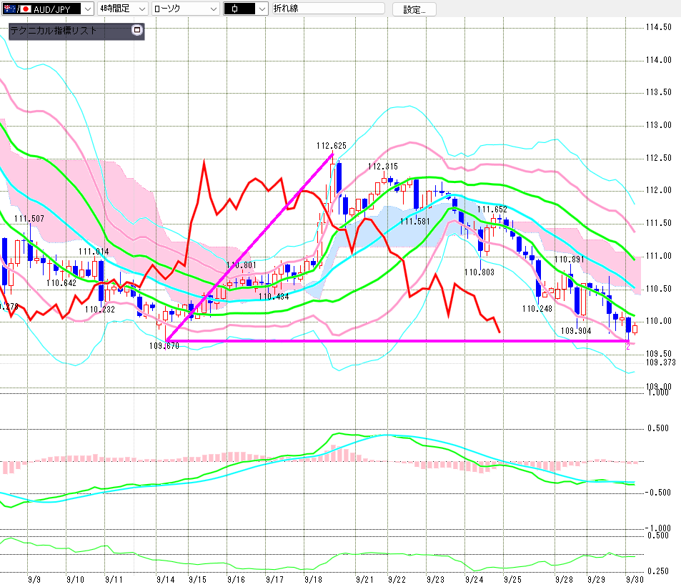Click the 110.434 price label
The width and height of the screenshot is (681, 587).
point(274,296)
